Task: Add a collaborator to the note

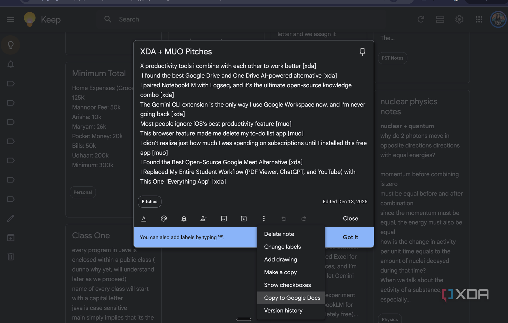Action: pyautogui.click(x=204, y=218)
